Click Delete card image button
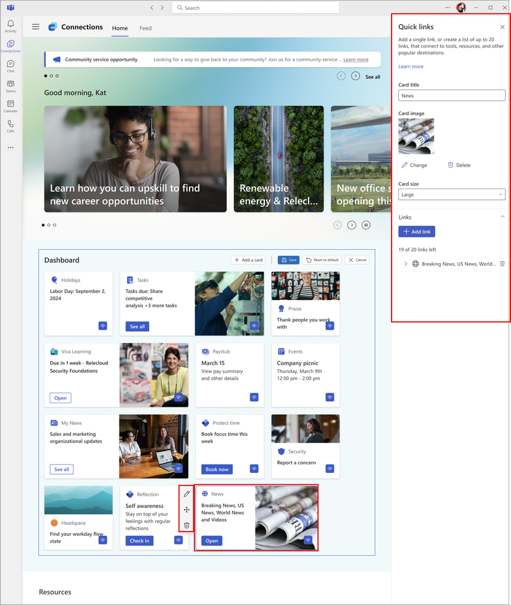 point(459,165)
